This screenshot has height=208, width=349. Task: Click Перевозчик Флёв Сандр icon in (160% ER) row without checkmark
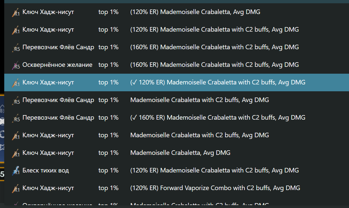click(16, 47)
